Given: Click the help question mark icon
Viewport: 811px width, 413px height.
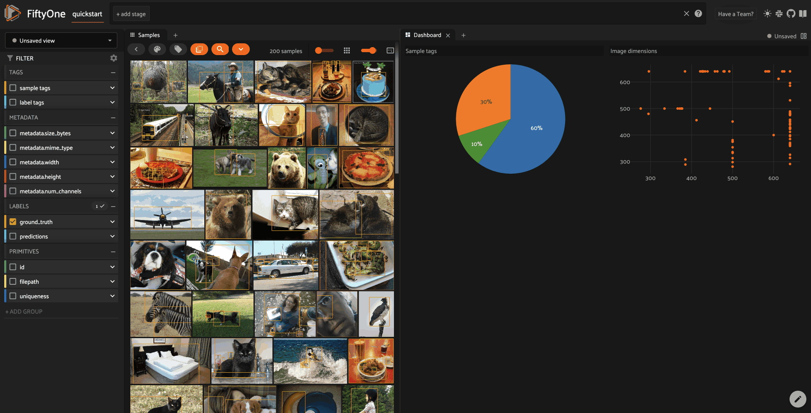Looking at the screenshot, I should [698, 13].
